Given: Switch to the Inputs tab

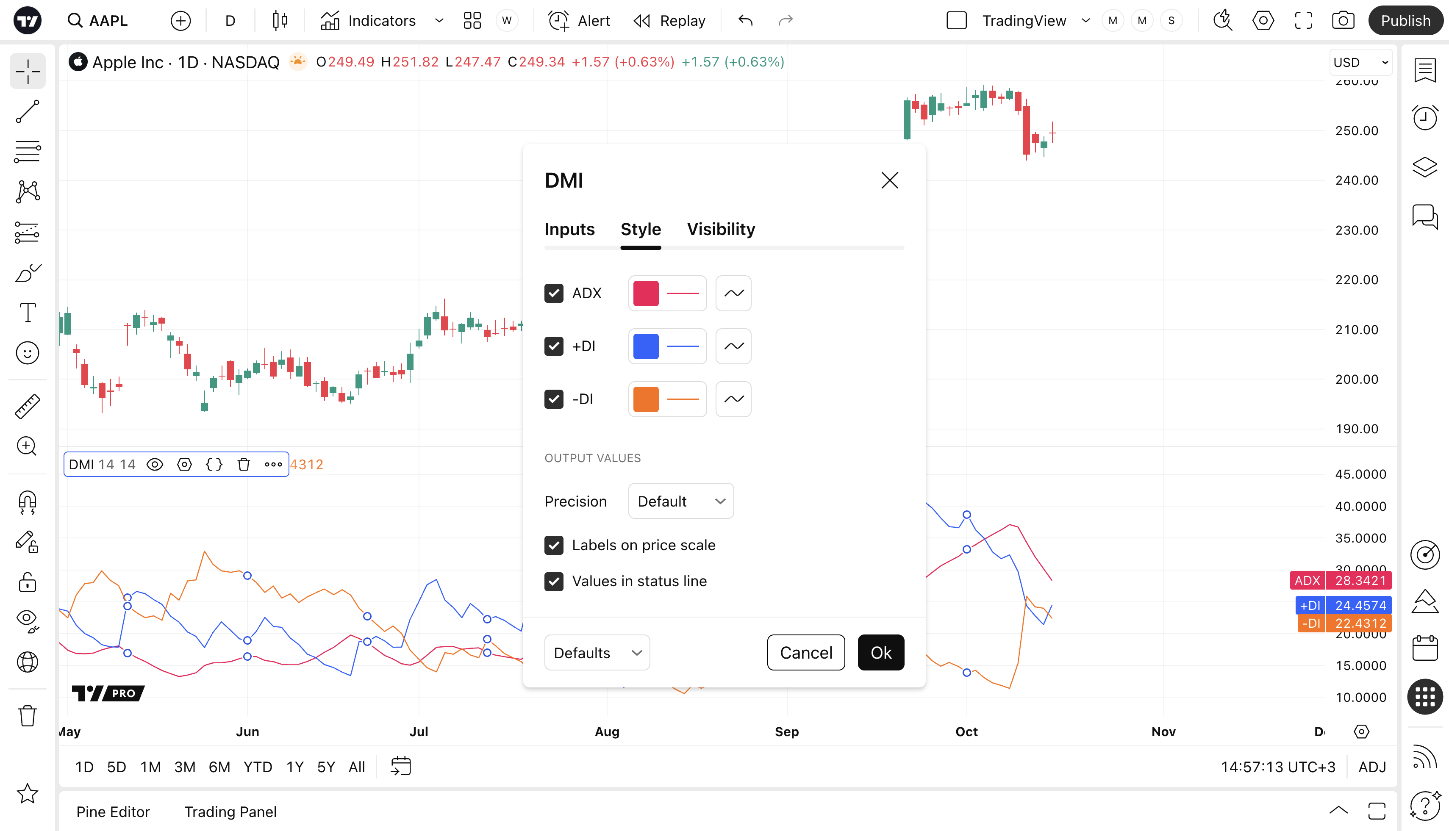Looking at the screenshot, I should 569,230.
